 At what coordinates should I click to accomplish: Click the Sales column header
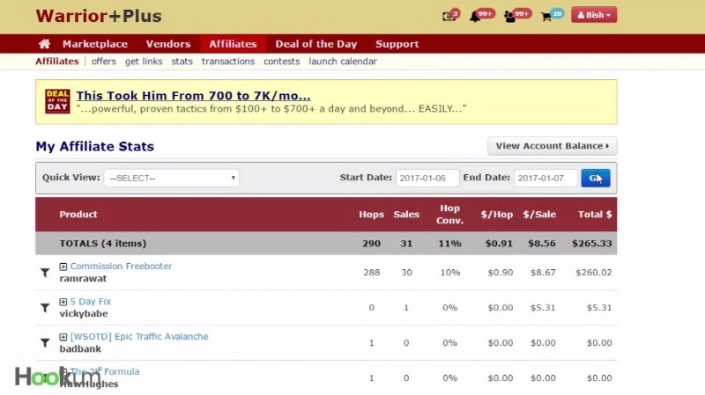pos(406,214)
